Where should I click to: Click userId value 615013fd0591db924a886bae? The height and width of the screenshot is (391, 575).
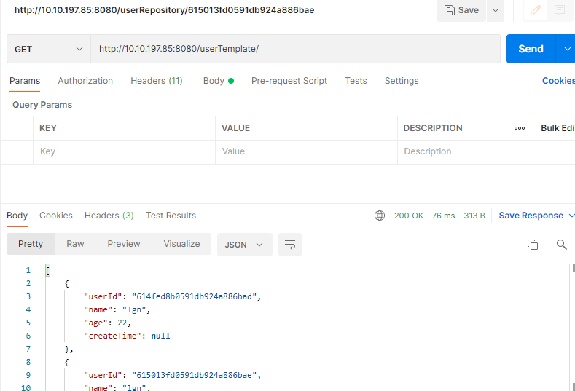(195, 375)
